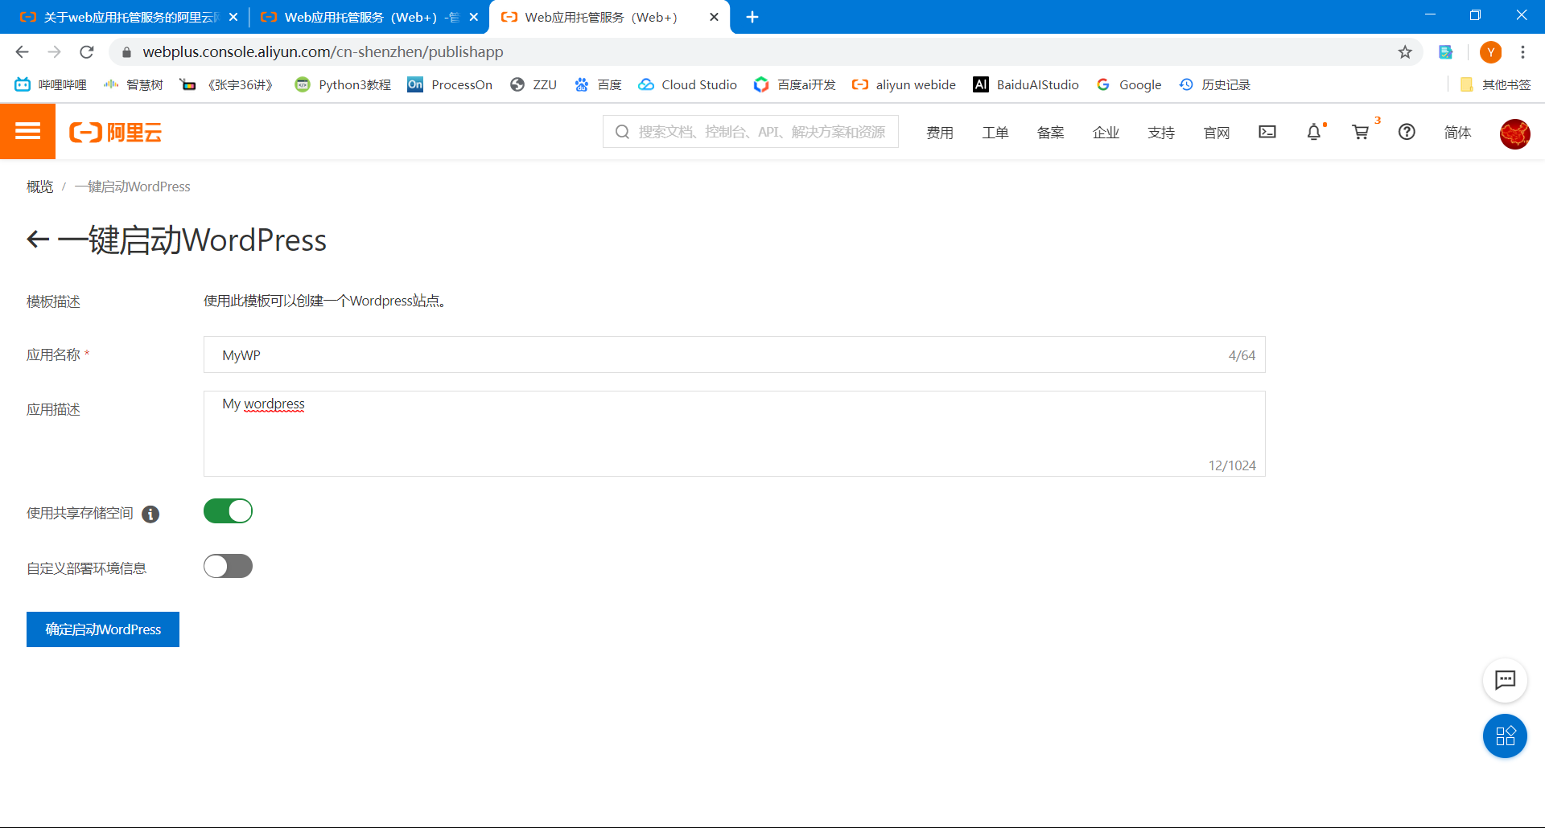Open the orange hamburger menu

coord(27,131)
